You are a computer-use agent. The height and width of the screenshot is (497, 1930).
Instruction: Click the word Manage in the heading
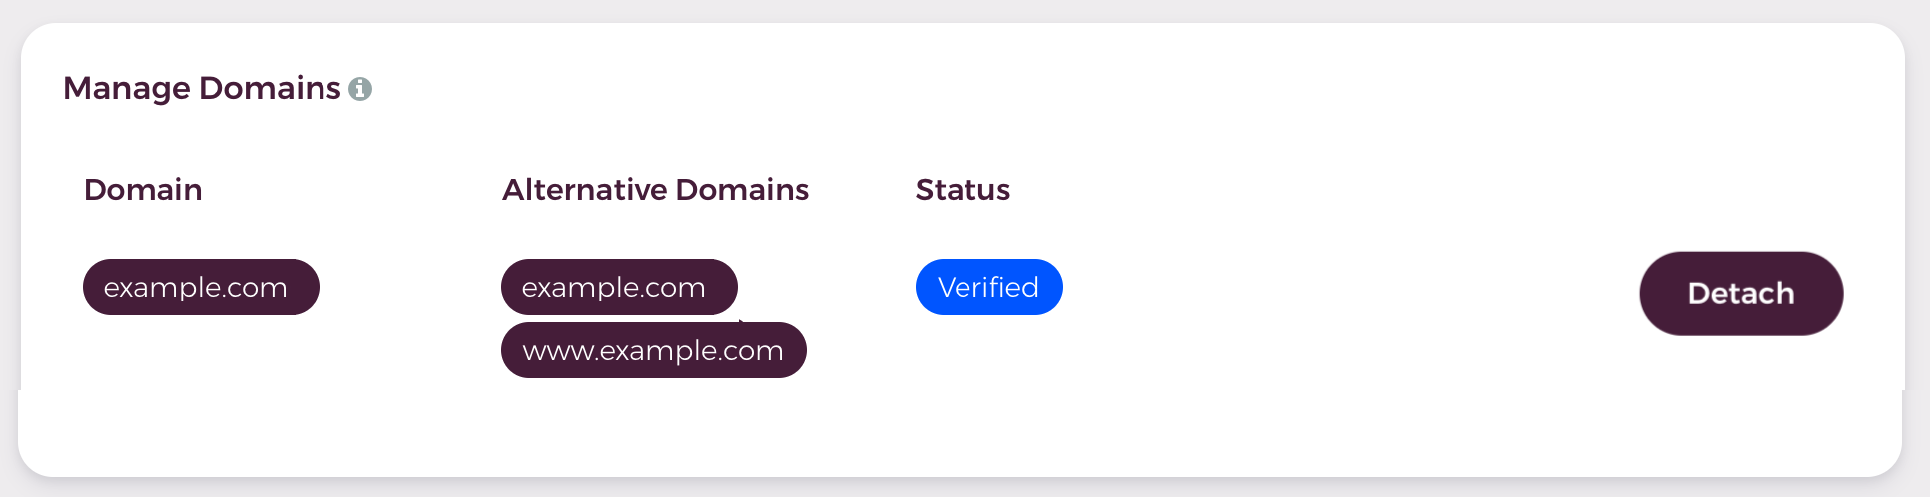click(x=127, y=88)
